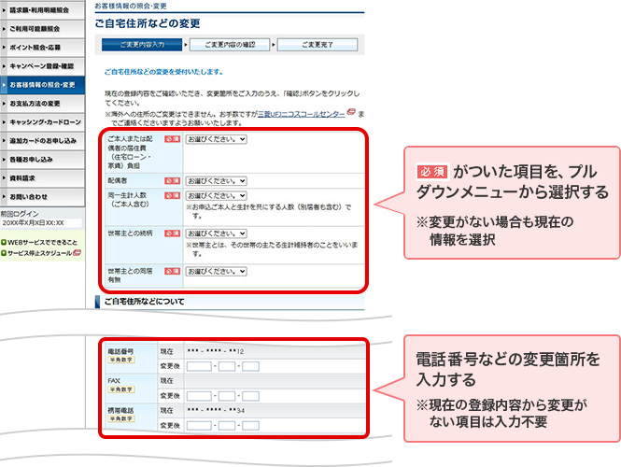Select 追加カードのお申し込み menu item

click(x=42, y=141)
